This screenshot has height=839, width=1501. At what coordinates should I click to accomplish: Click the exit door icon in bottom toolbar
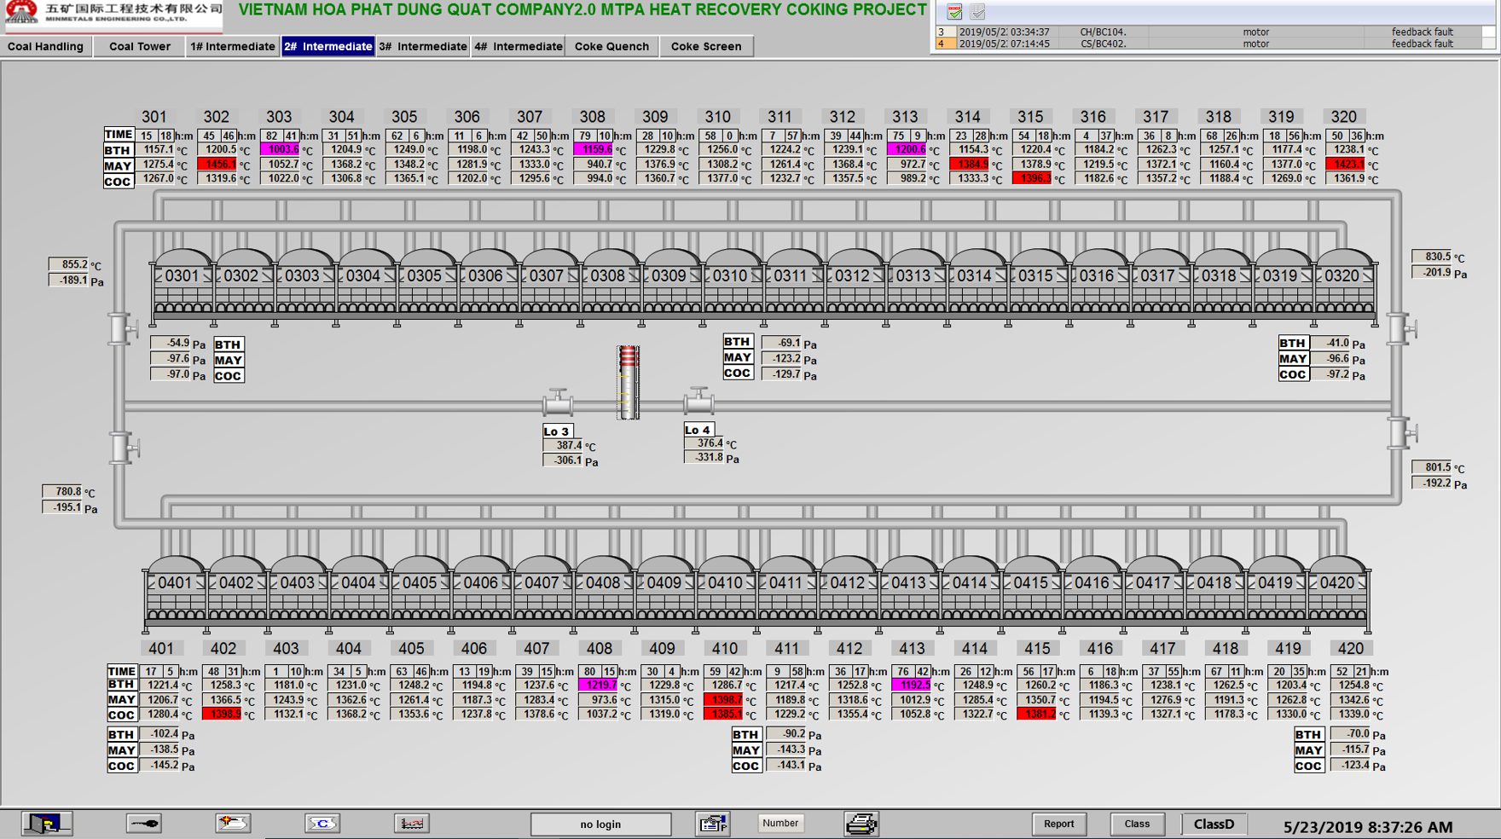tap(46, 823)
